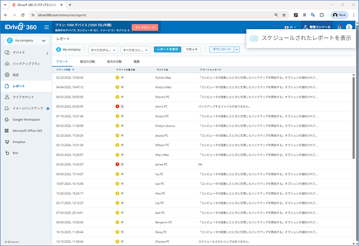Screen dimensions: 359x246
Task: Open the user avatar "S" profile menu
Action: pos(349,27)
